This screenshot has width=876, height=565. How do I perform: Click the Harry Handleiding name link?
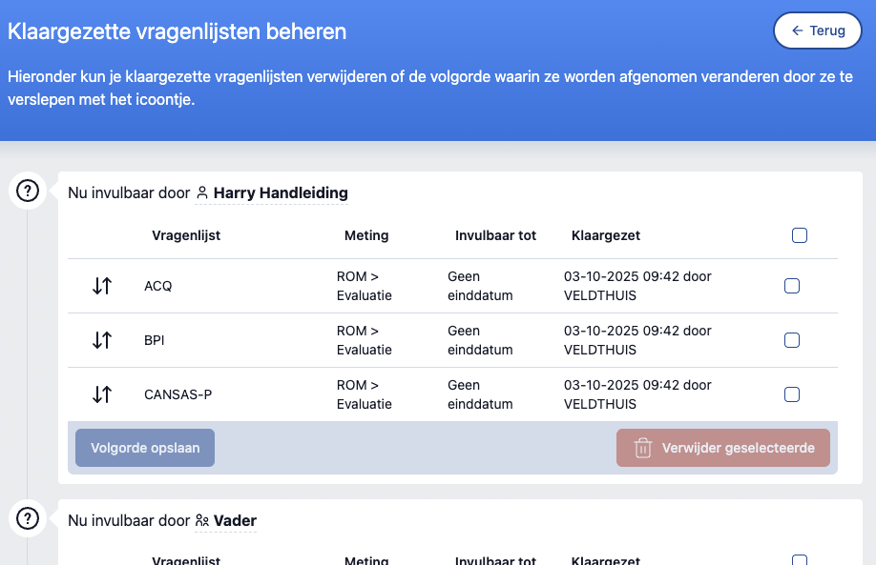(281, 193)
